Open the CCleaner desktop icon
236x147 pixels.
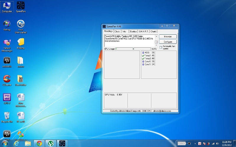click(x=7, y=79)
